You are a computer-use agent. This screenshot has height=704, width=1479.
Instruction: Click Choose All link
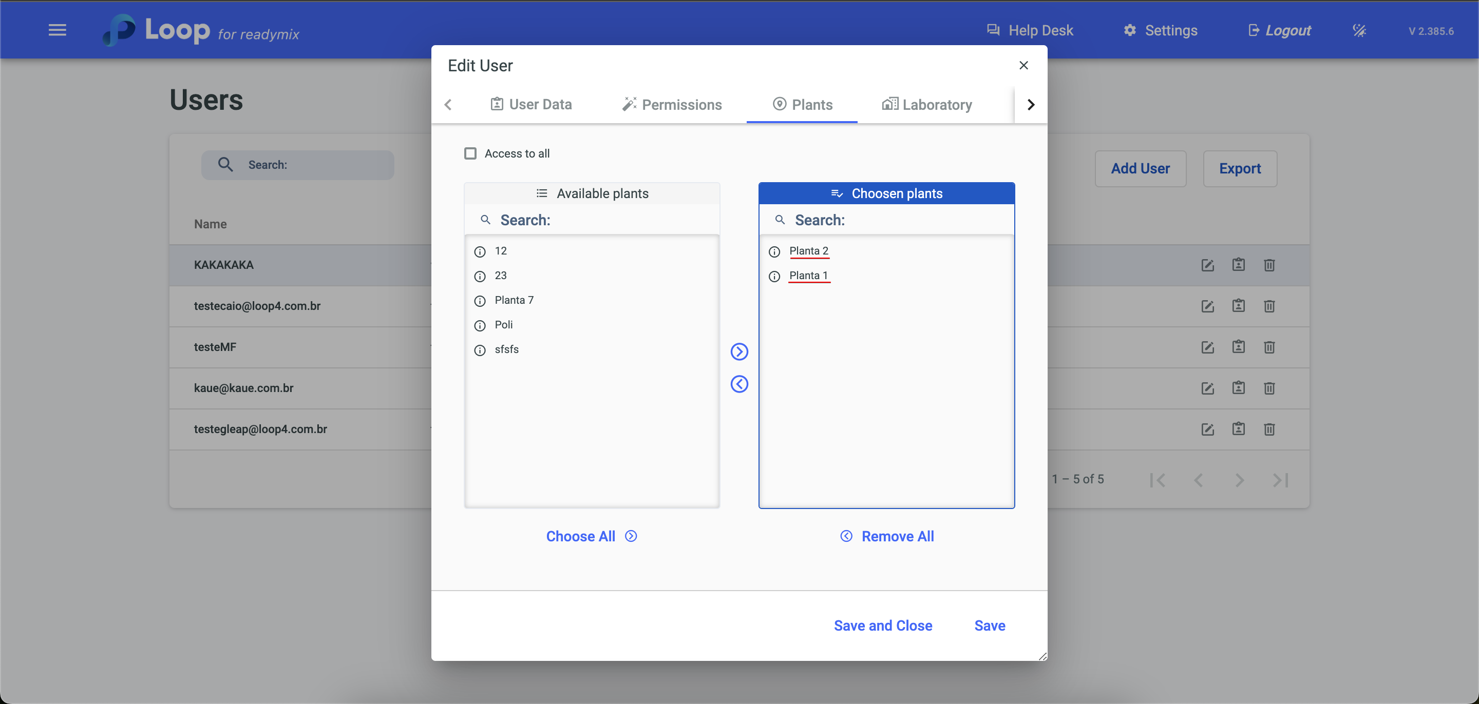[591, 536]
